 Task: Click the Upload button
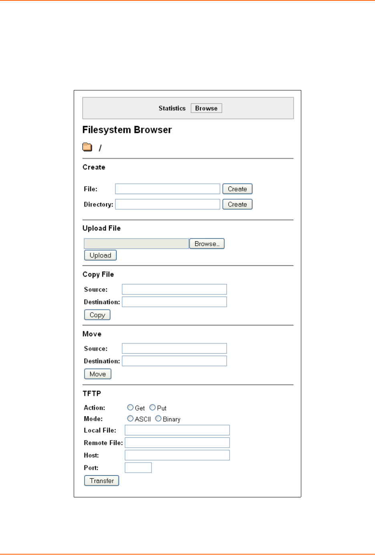100,255
